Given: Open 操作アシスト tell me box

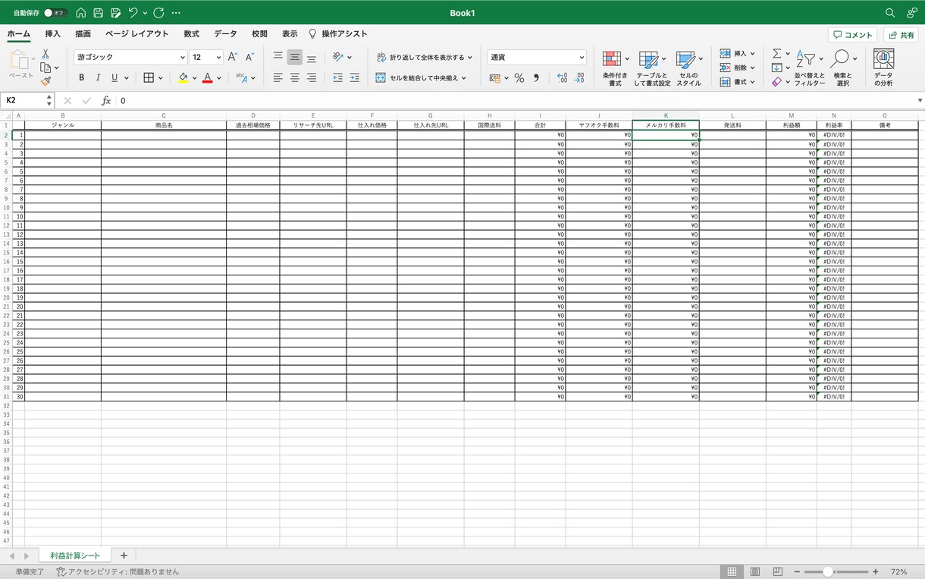Looking at the screenshot, I should (x=338, y=34).
